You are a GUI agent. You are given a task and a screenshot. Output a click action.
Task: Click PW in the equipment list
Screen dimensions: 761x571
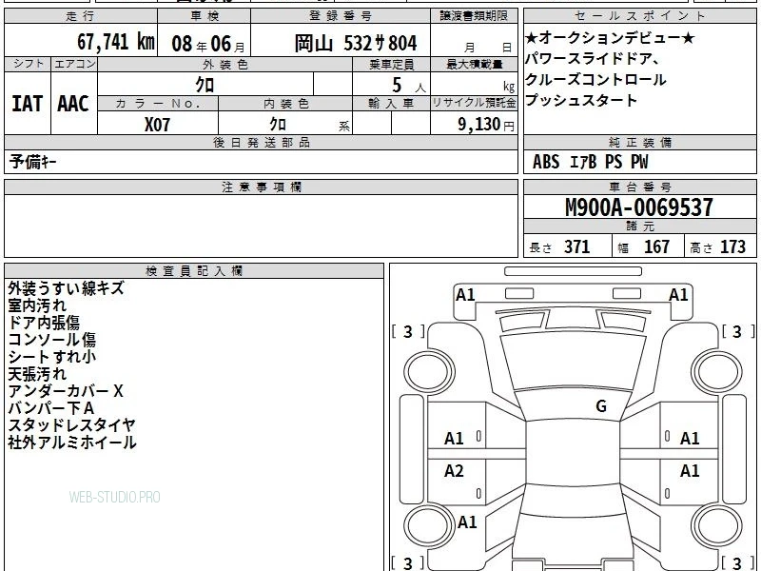point(639,162)
